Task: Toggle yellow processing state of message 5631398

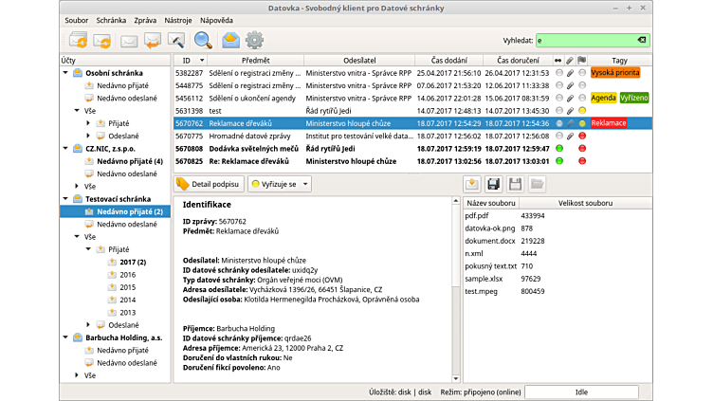Action: coord(582,110)
